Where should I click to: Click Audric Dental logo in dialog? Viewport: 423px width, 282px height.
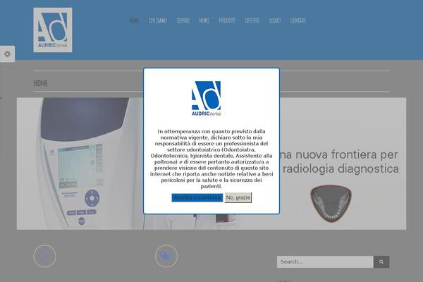click(206, 99)
